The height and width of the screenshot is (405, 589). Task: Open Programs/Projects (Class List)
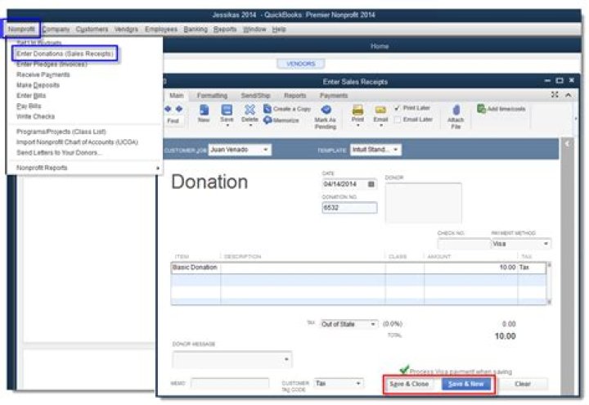point(61,132)
